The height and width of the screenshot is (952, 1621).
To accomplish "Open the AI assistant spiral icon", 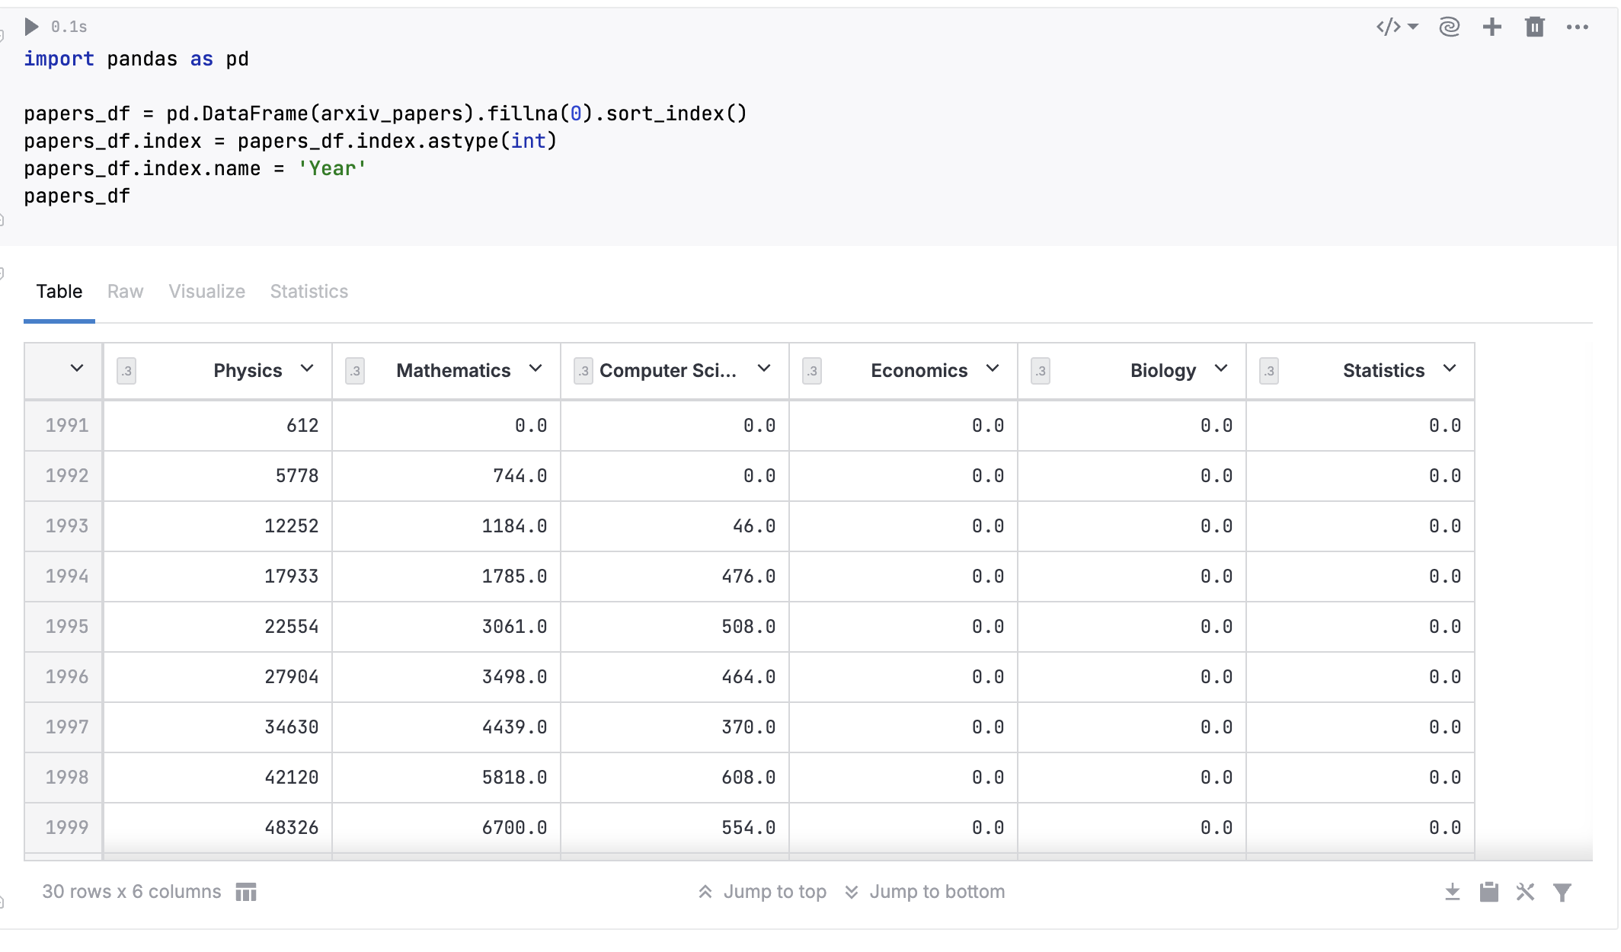I will [1450, 26].
